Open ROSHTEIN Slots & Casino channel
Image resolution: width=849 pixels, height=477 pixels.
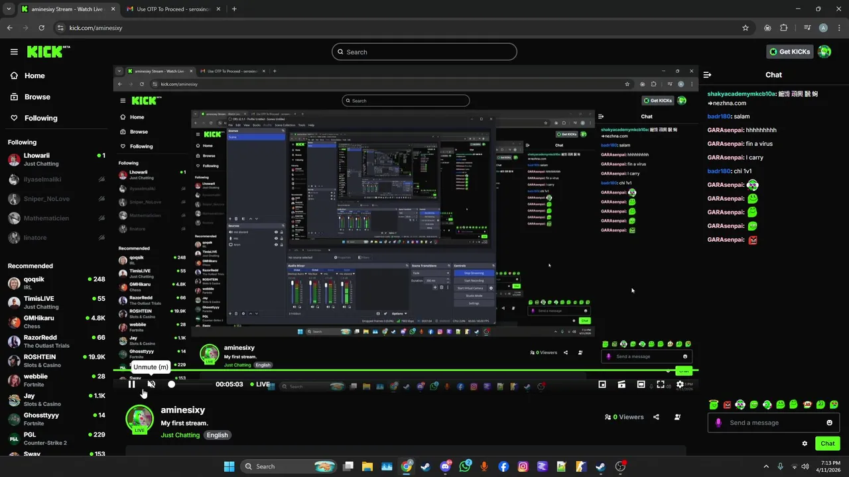pyautogui.click(x=56, y=361)
